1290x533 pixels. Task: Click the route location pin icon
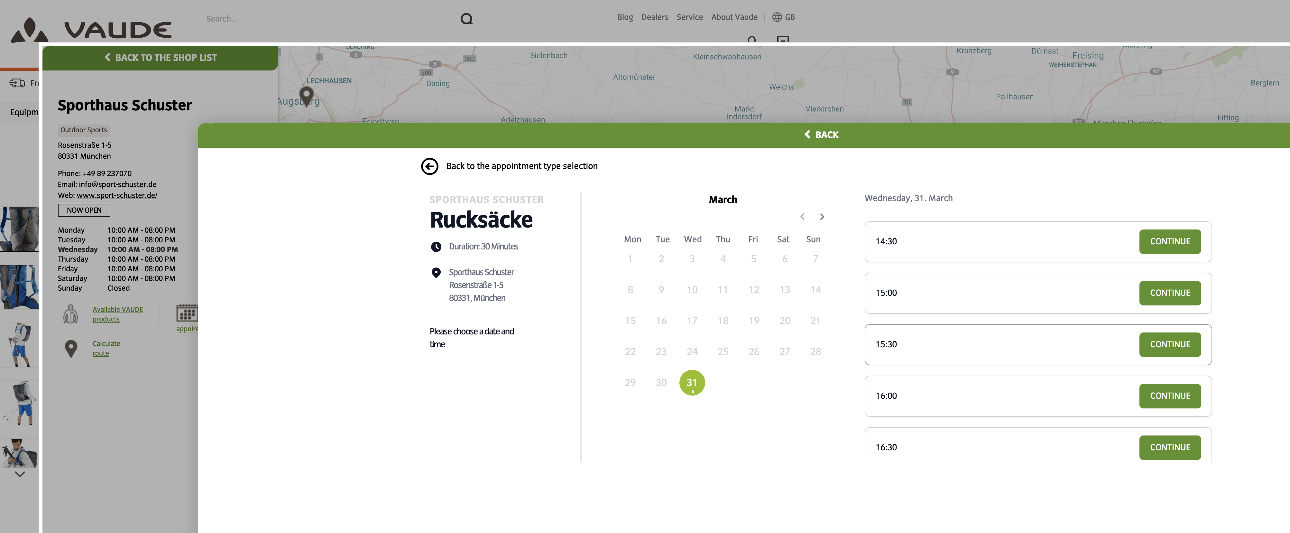pos(71,349)
